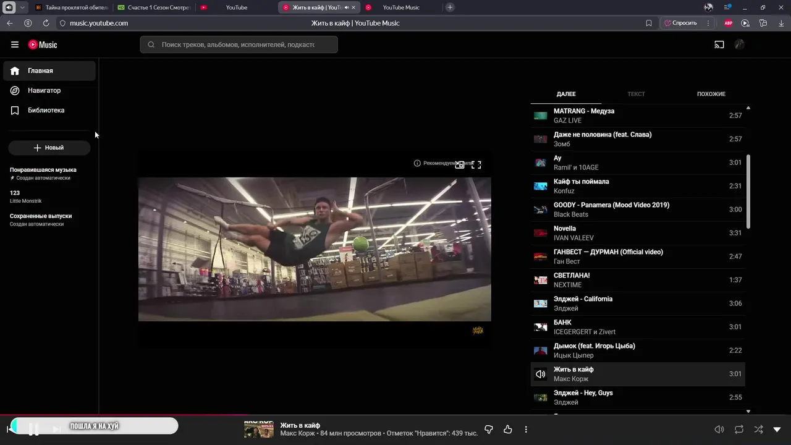Viewport: 791px width, 445px height.
Task: Collapse the player page with arrow
Action: pyautogui.click(x=777, y=430)
